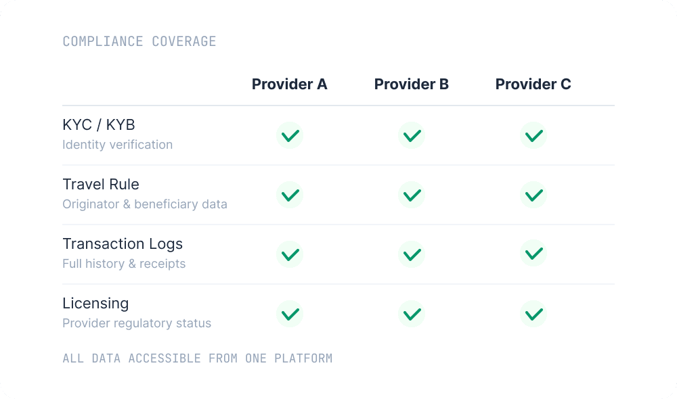Click the KYC / KYB row label
Image resolution: width=677 pixels, height=399 pixels.
(99, 125)
